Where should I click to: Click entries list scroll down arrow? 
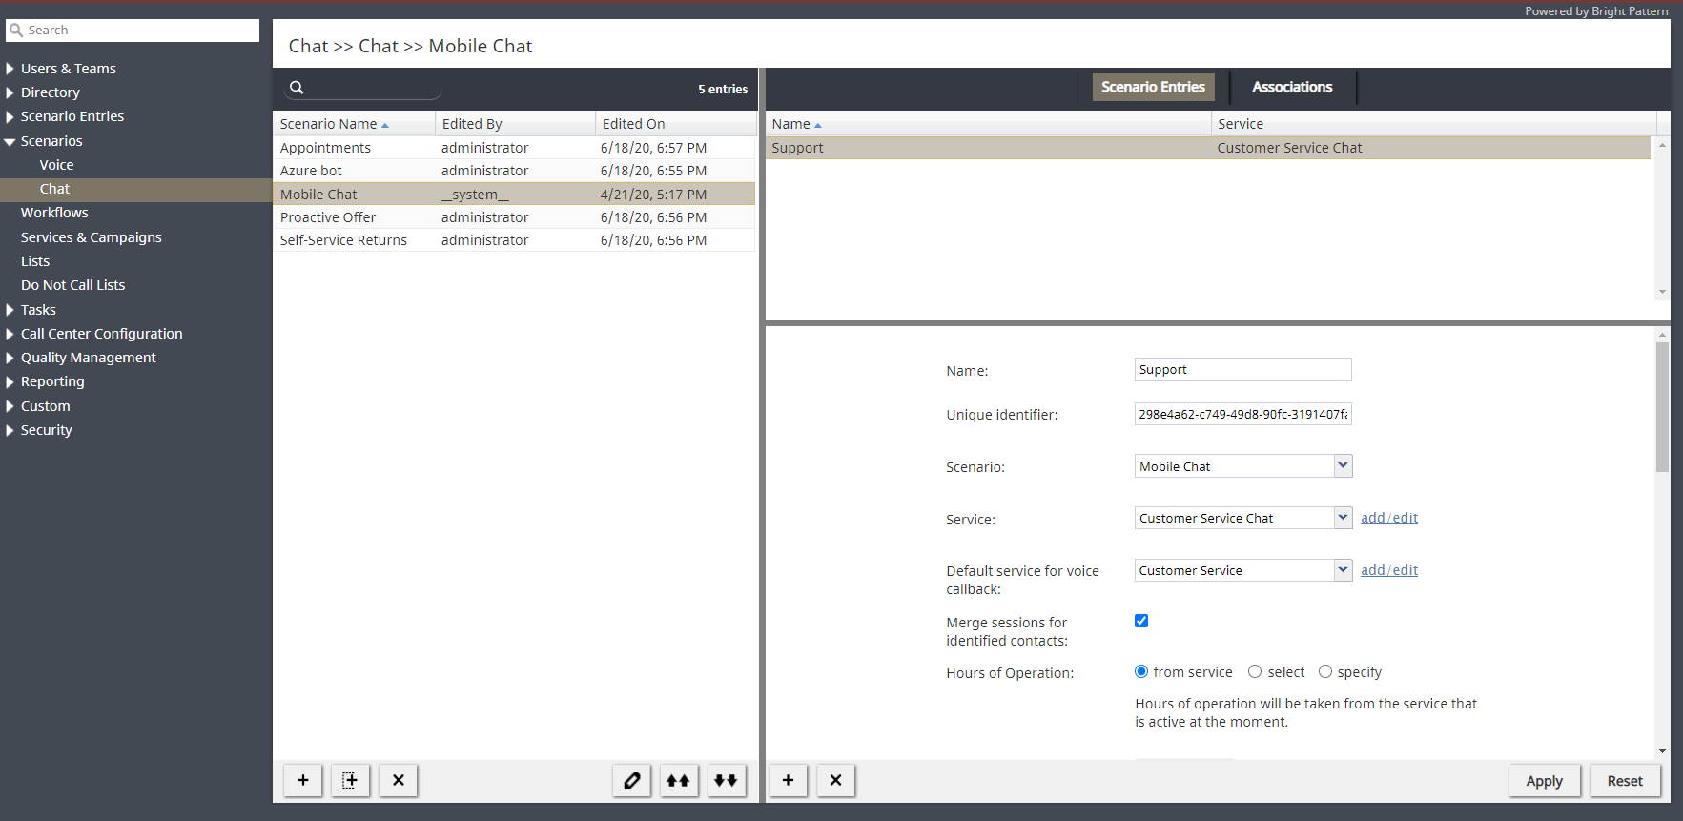(x=1662, y=292)
